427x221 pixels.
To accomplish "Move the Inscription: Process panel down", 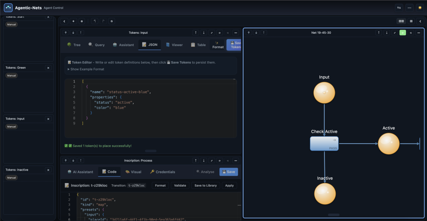I will click(x=73, y=160).
